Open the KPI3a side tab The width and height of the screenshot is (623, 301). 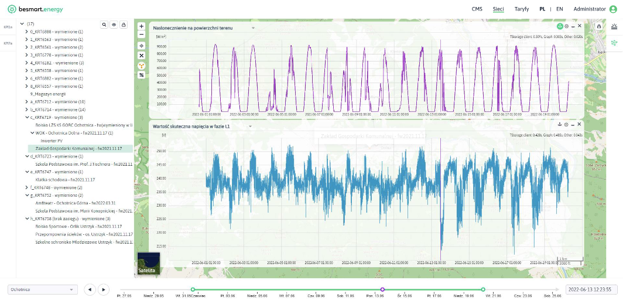[x=8, y=28]
